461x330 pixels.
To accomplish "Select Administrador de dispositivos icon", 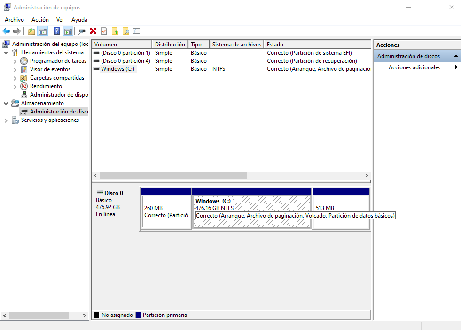I will [24, 95].
